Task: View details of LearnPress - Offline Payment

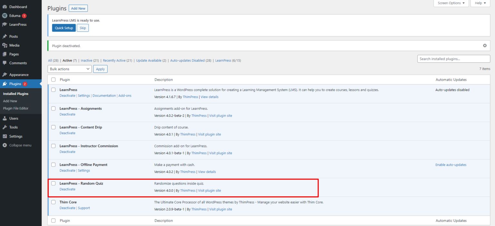Action: point(207,172)
